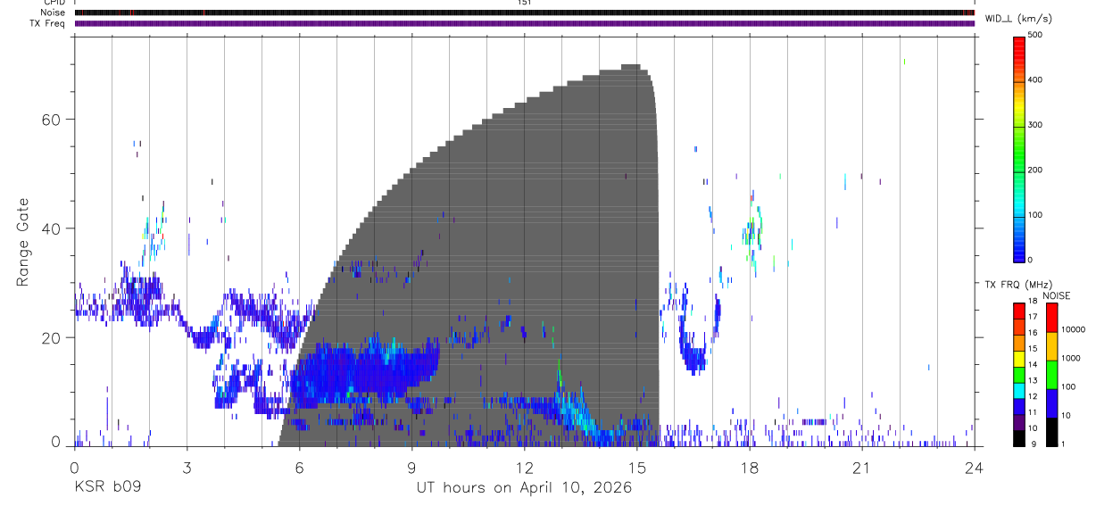Click the 11 MHz label on TX FRQ scale
This screenshot has height=506, width=1096.
point(1034,412)
